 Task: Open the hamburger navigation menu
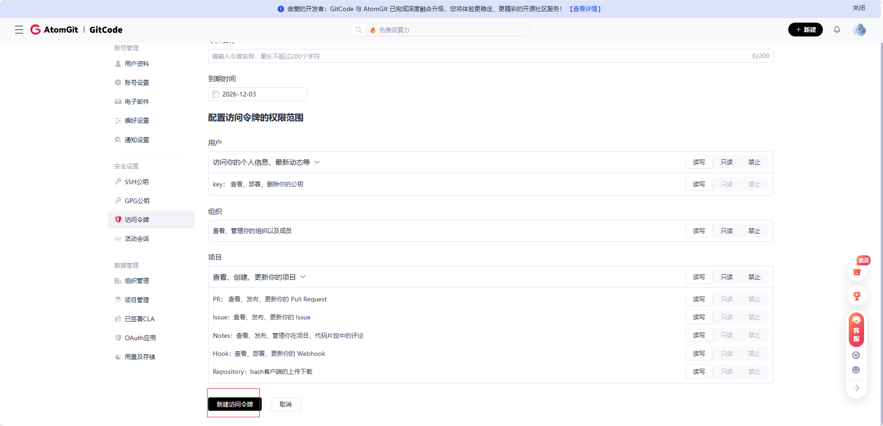coord(19,30)
